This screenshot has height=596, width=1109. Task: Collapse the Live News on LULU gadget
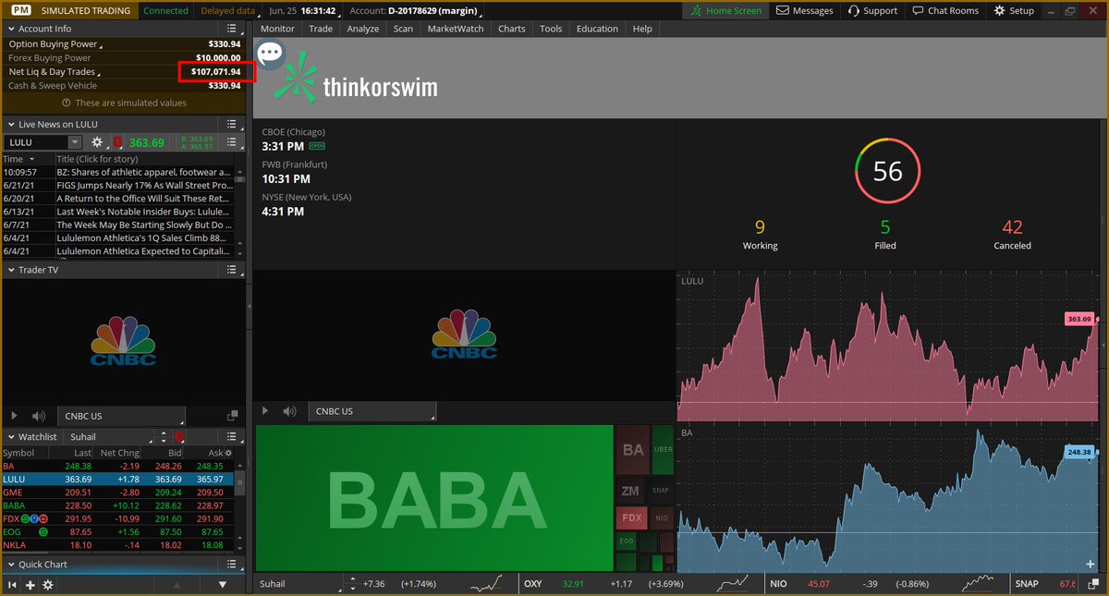(10, 124)
